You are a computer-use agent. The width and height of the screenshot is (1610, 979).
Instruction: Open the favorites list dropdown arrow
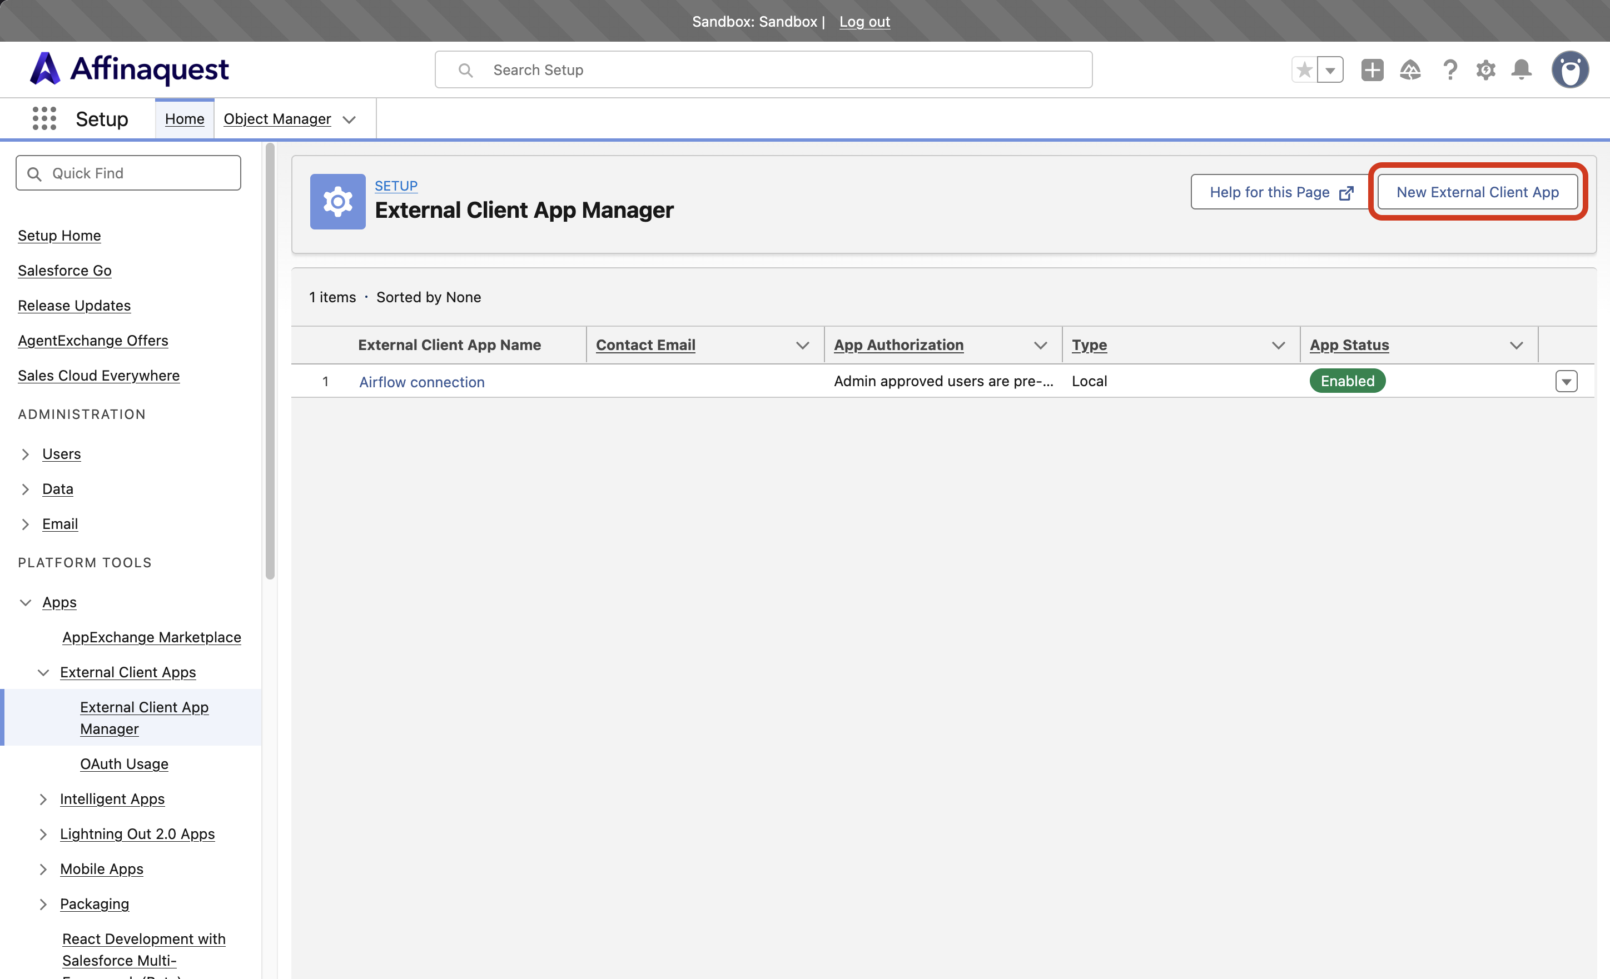click(1330, 70)
